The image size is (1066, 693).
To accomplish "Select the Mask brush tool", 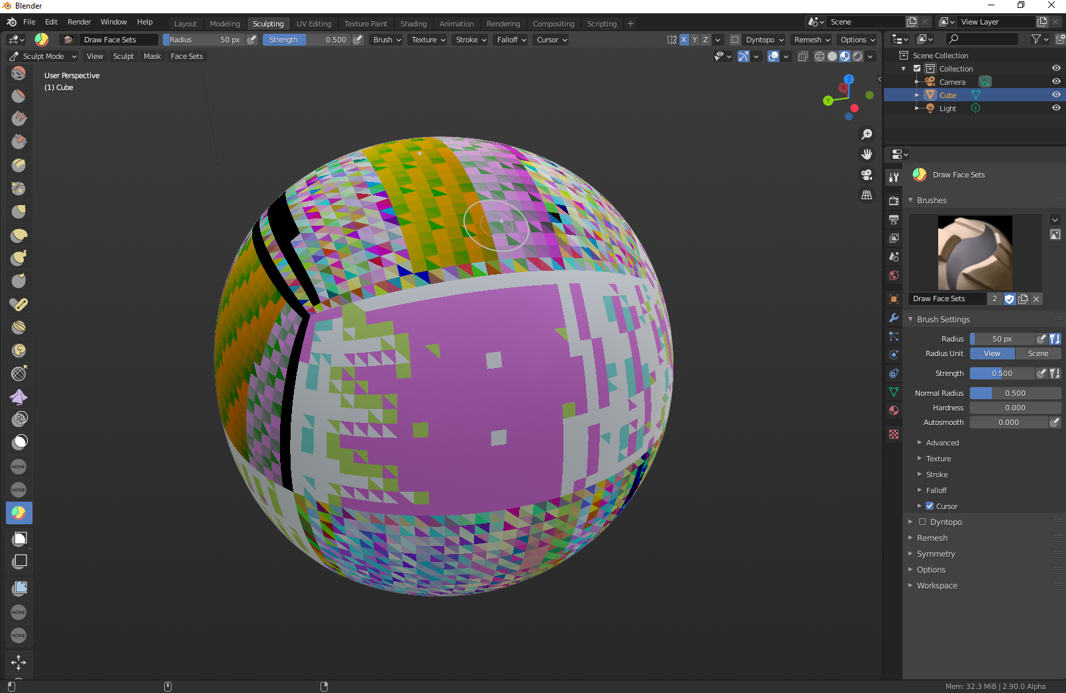I will pos(19,442).
